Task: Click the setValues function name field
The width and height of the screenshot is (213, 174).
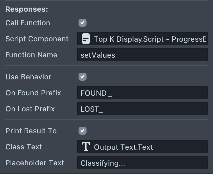Action: point(142,55)
